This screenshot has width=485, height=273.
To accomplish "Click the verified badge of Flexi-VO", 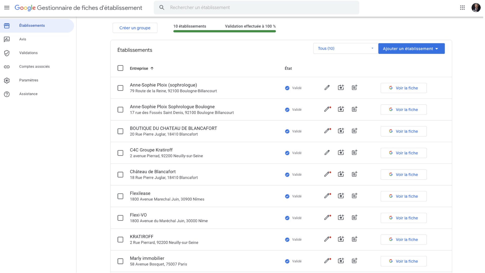I will pyautogui.click(x=287, y=218).
